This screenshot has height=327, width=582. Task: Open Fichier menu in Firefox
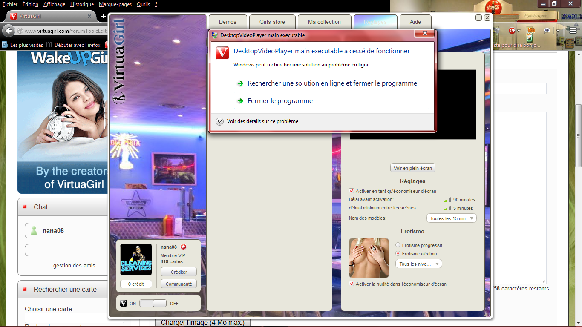point(10,4)
